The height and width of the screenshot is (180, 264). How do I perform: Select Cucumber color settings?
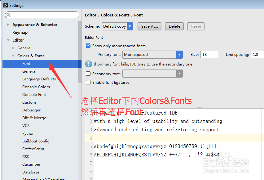pyautogui.click(x=32, y=164)
